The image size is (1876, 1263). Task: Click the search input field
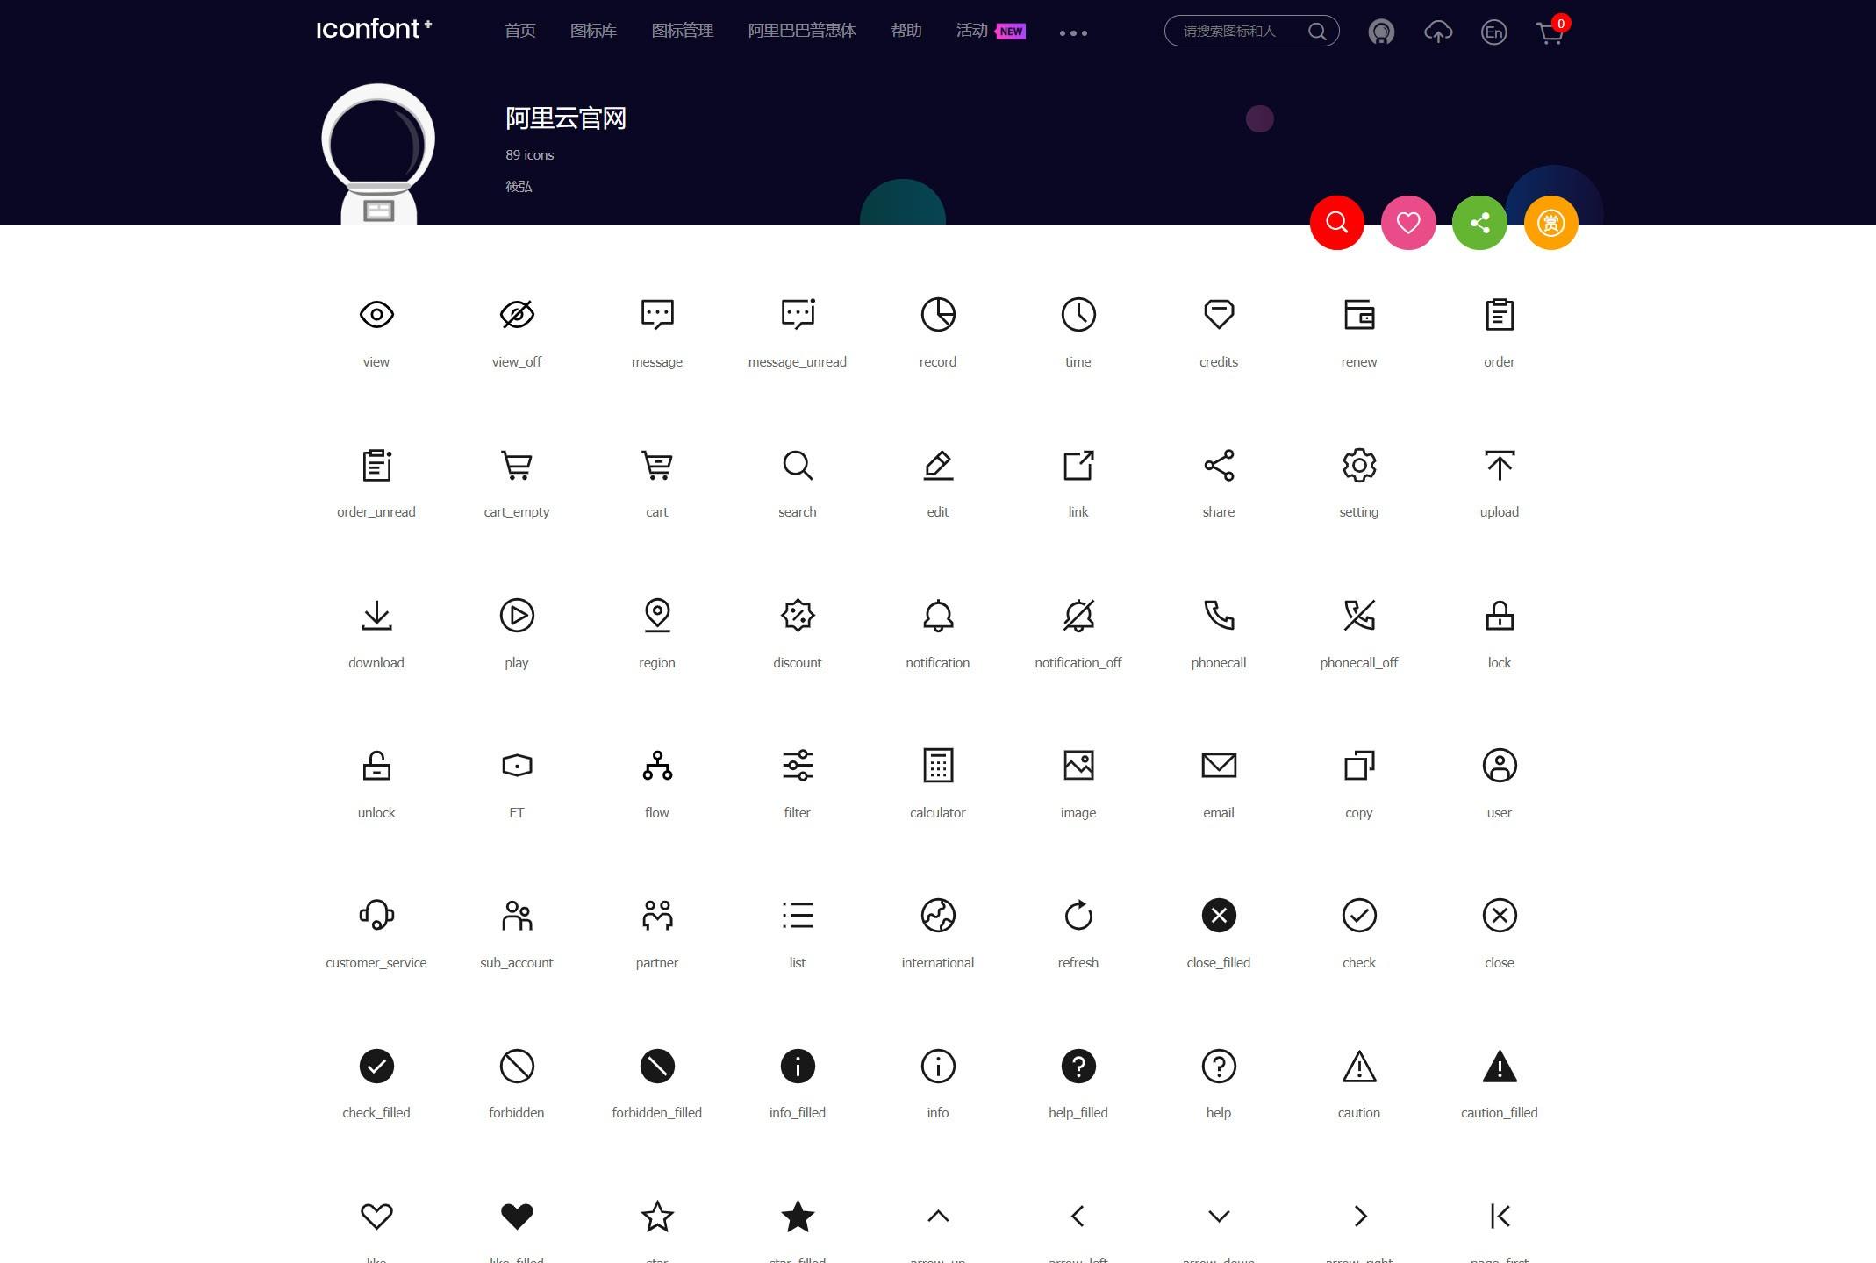[x=1239, y=31]
